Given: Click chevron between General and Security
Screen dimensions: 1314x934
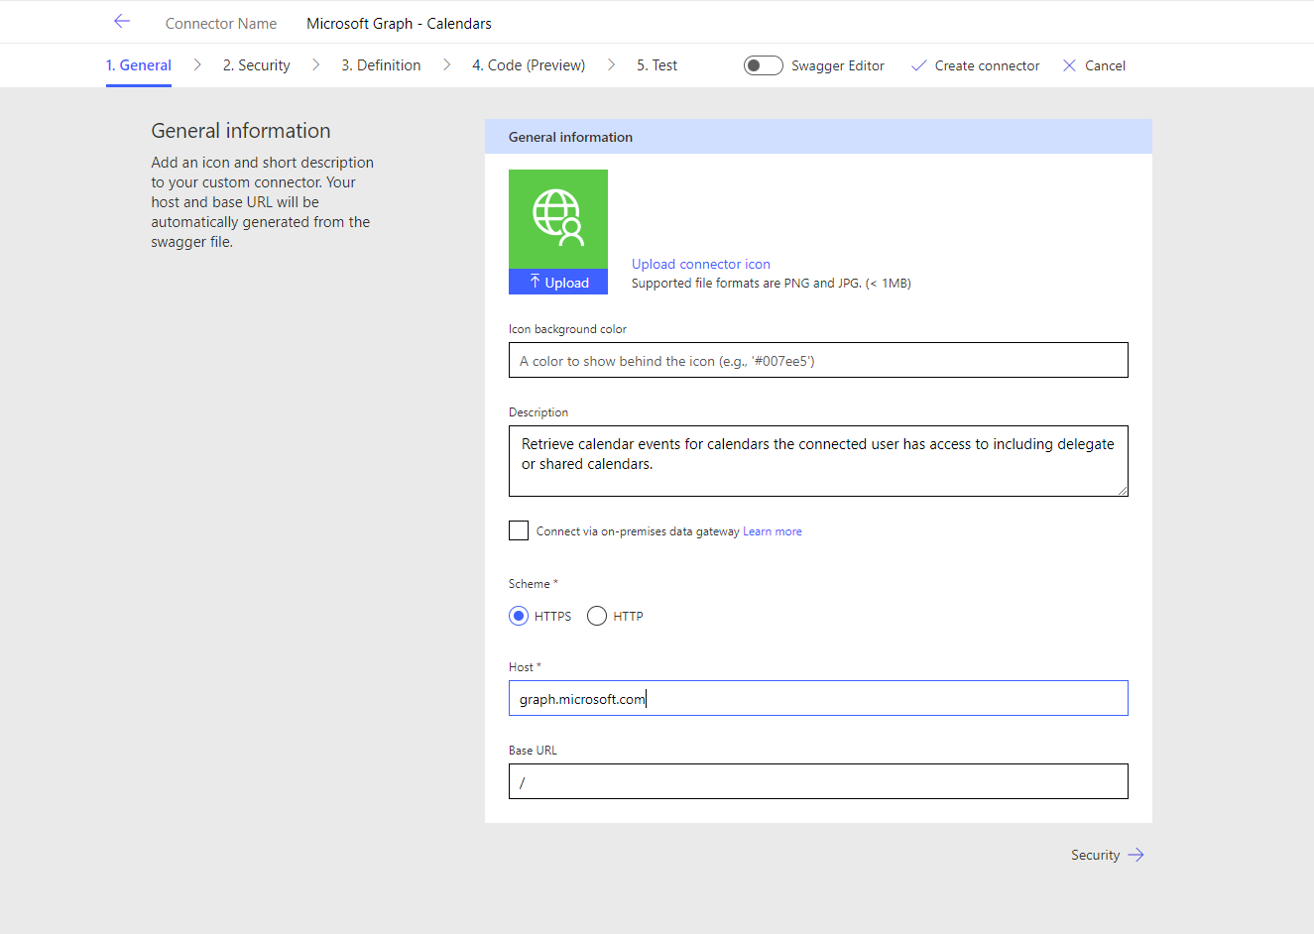Looking at the screenshot, I should pyautogui.click(x=197, y=65).
